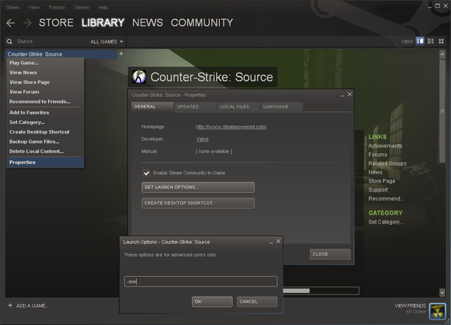Screen dimensions: 451x325
Task: Minimize the Launch Options dialog
Action: 271,242
